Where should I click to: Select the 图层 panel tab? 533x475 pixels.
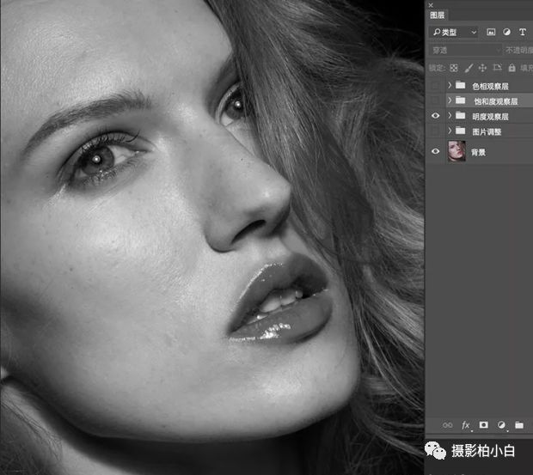[438, 15]
